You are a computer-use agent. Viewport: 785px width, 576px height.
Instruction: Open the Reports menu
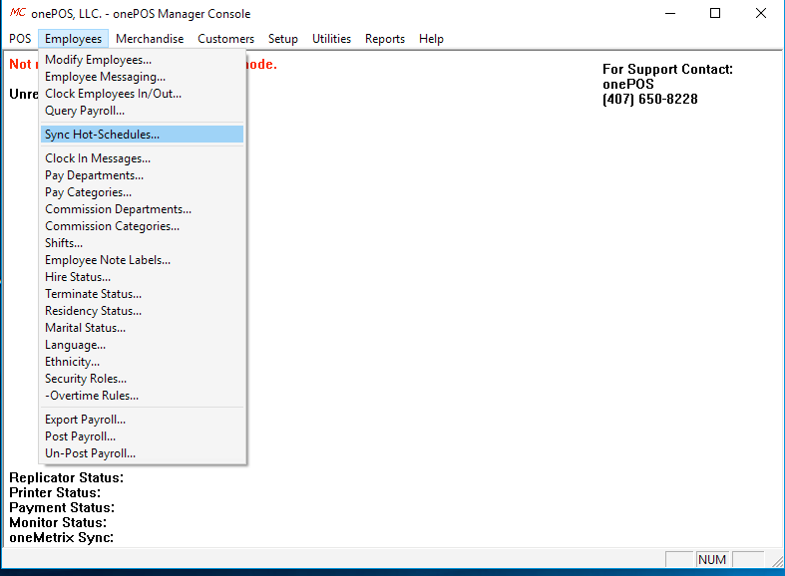click(x=384, y=39)
